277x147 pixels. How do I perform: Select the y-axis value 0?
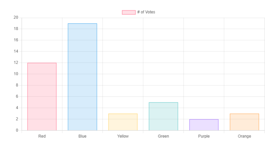17,130
